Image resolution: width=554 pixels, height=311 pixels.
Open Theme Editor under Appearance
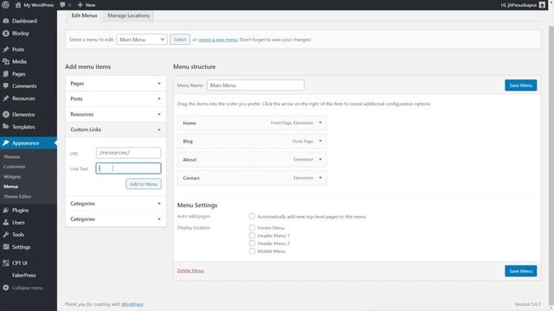(17, 196)
